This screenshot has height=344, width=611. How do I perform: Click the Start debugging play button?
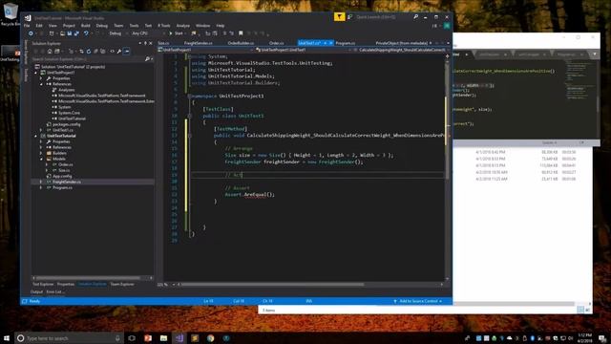(176, 33)
